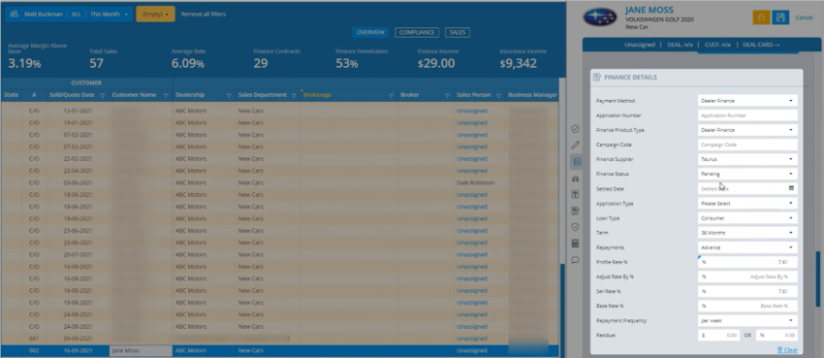Switch to the OVERVIEW tab
824x358 pixels.
click(x=370, y=33)
